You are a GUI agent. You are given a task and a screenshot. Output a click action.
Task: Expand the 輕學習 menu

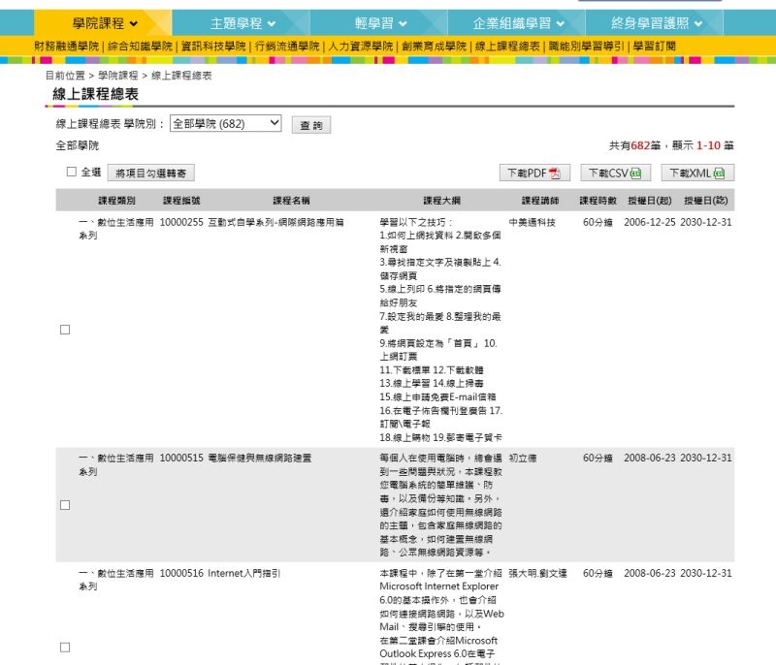point(379,23)
